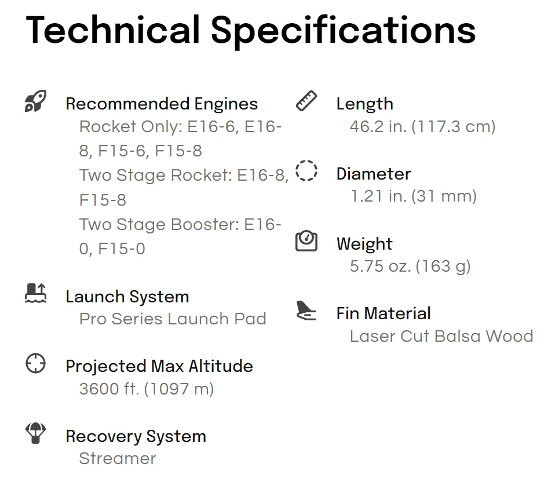Click the crosshair icon by Projected Max Altitude
This screenshot has height=486, width=548.
(35, 363)
